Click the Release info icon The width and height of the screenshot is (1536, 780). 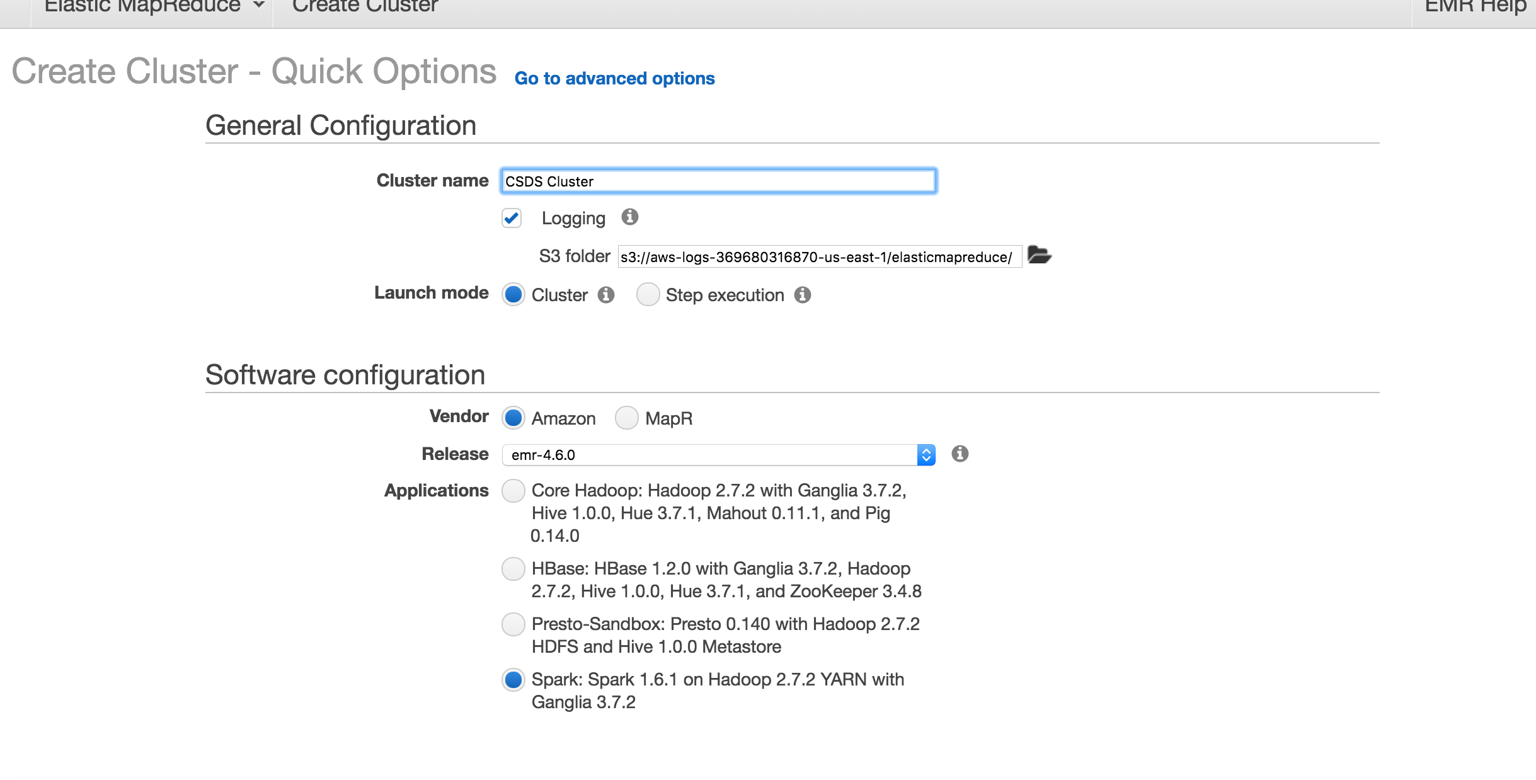(x=960, y=454)
